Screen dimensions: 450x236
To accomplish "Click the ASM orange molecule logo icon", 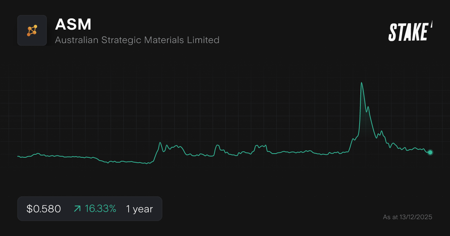I will click(x=32, y=30).
